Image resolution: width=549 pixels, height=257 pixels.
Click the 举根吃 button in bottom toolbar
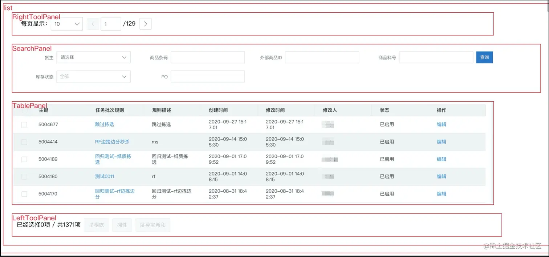pos(97,225)
